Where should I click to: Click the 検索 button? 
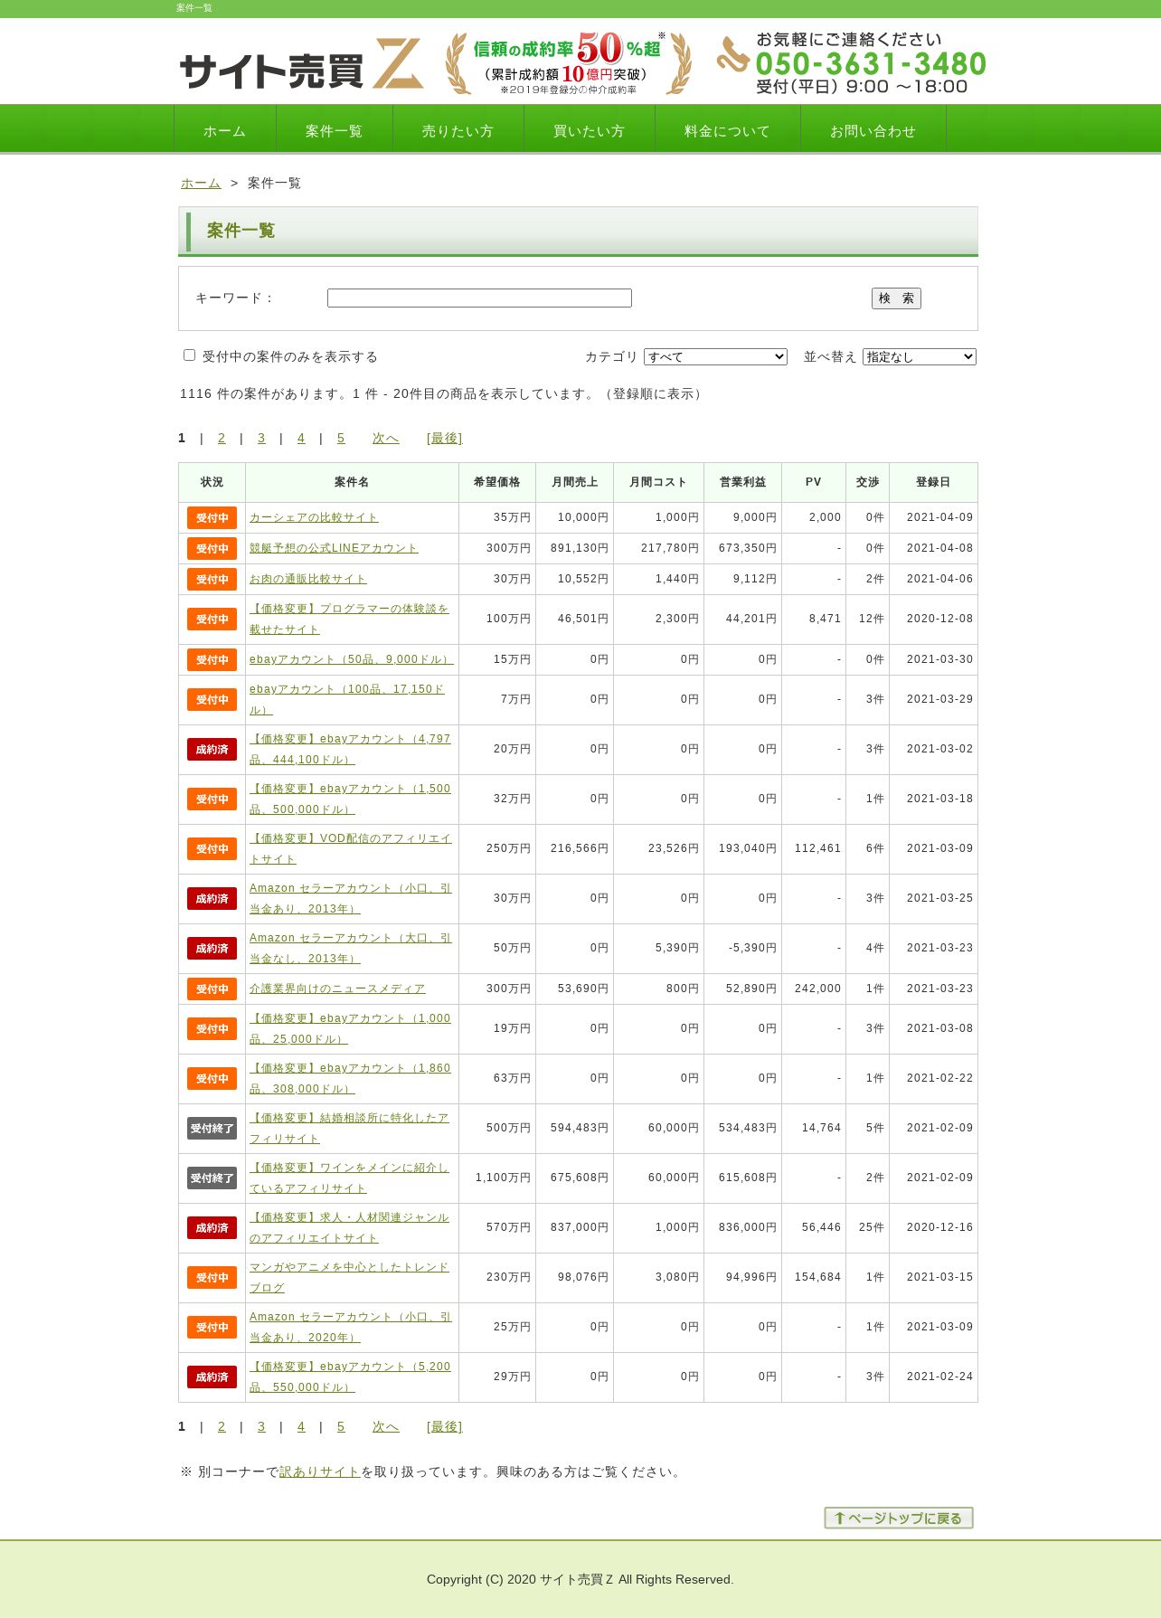click(x=896, y=298)
